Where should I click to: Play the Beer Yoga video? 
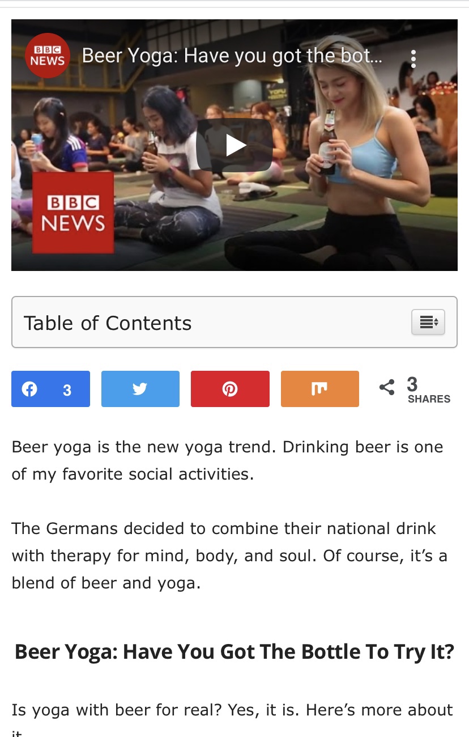(x=234, y=145)
